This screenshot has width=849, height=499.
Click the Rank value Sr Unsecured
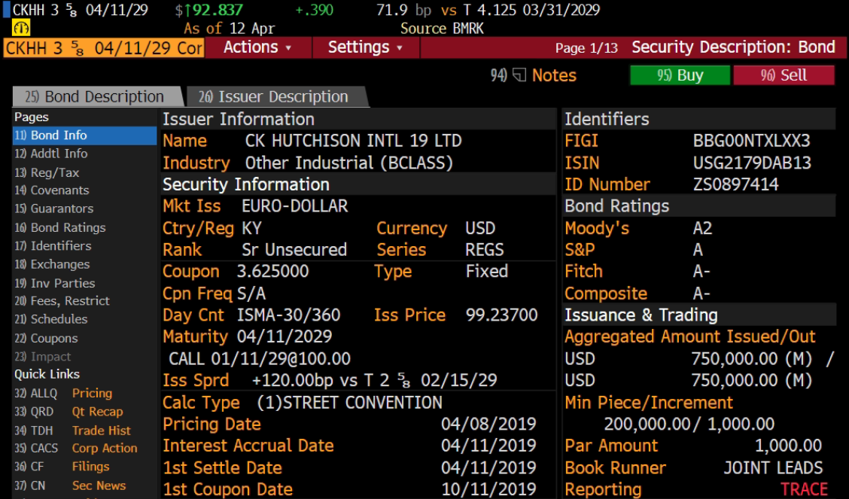coord(294,250)
